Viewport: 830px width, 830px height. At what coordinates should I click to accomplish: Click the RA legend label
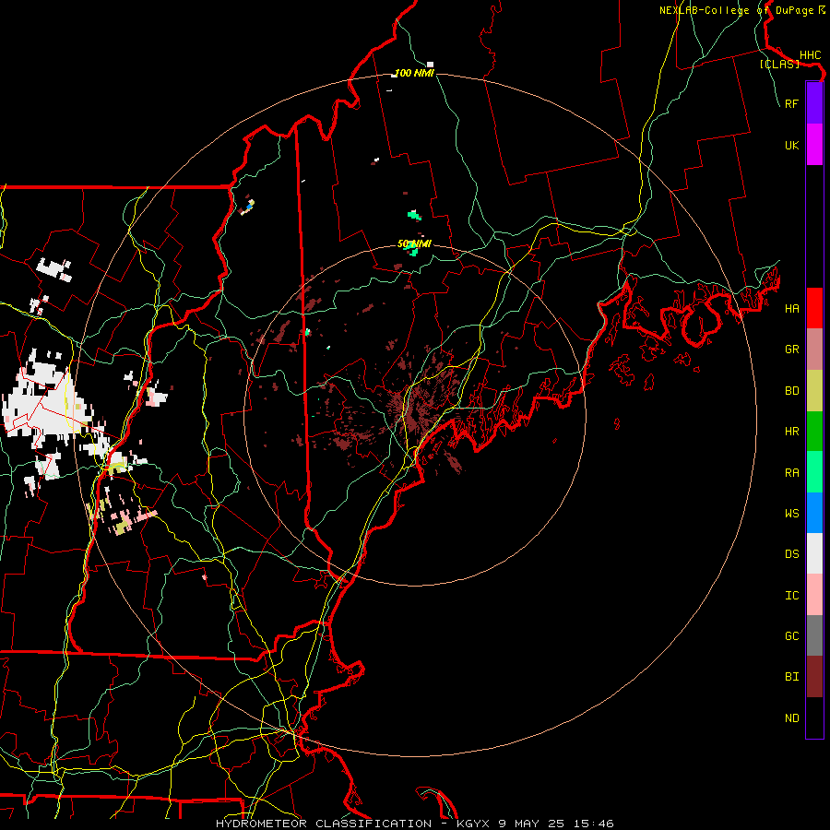point(791,473)
